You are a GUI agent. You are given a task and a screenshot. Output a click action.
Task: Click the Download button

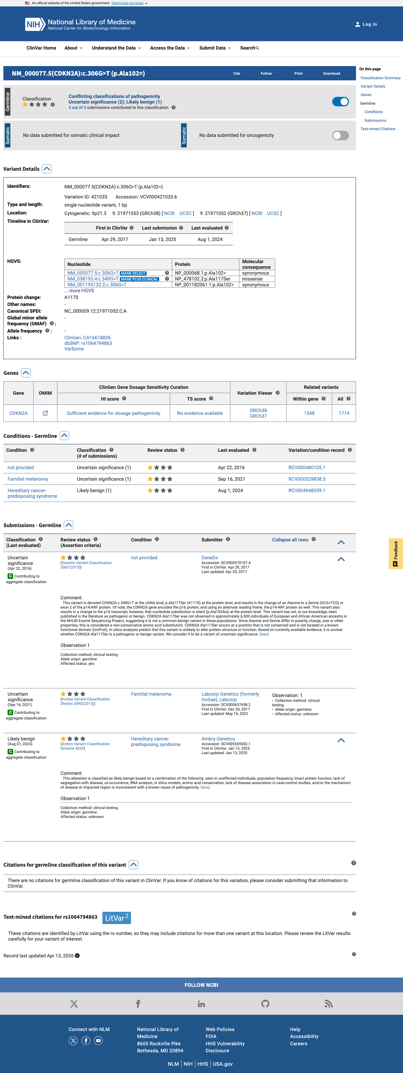[331, 73]
